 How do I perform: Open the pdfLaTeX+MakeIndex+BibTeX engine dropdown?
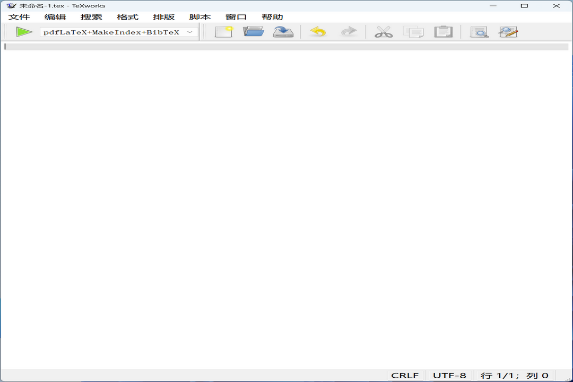tap(119, 32)
